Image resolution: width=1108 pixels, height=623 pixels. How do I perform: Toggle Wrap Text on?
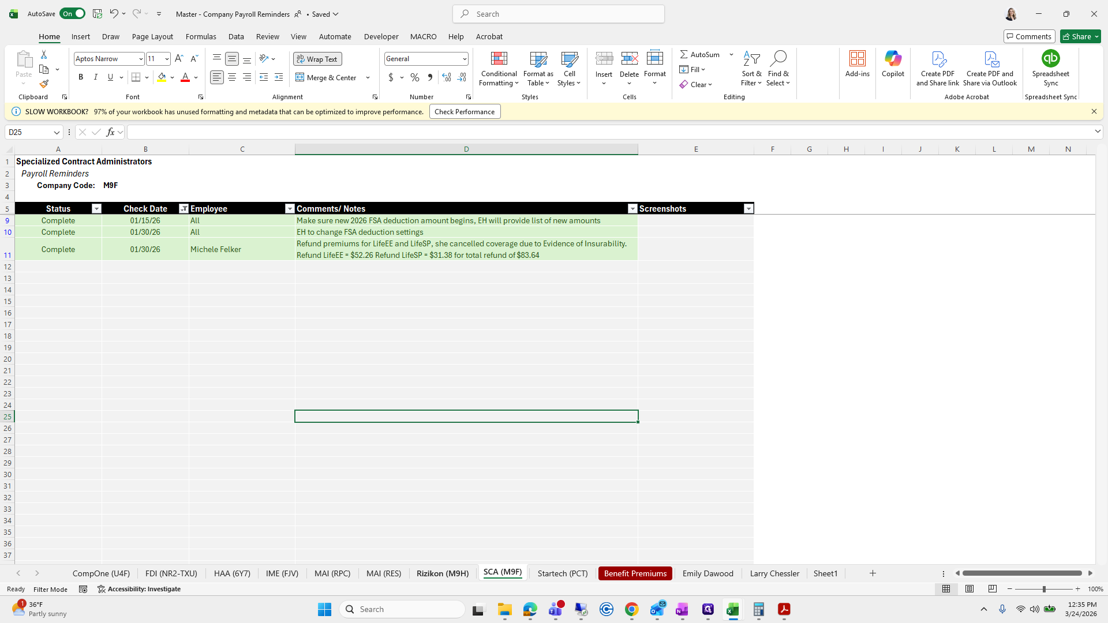[317, 59]
